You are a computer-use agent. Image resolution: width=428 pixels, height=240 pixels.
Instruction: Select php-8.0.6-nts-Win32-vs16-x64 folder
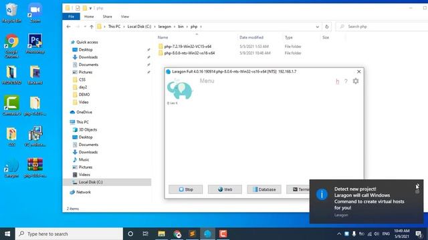click(x=189, y=53)
